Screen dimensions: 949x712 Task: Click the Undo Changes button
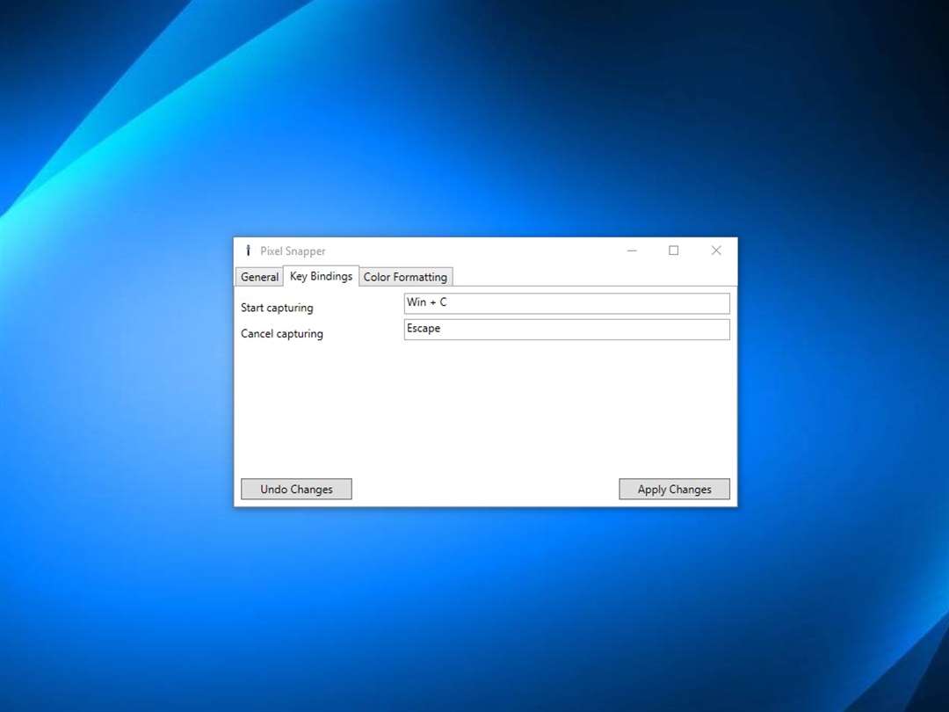(297, 490)
